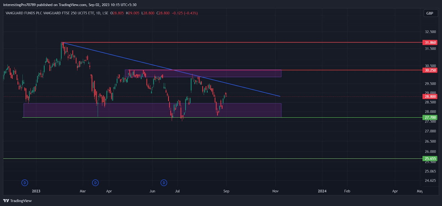Click the Nov label on the time axis

(275, 191)
